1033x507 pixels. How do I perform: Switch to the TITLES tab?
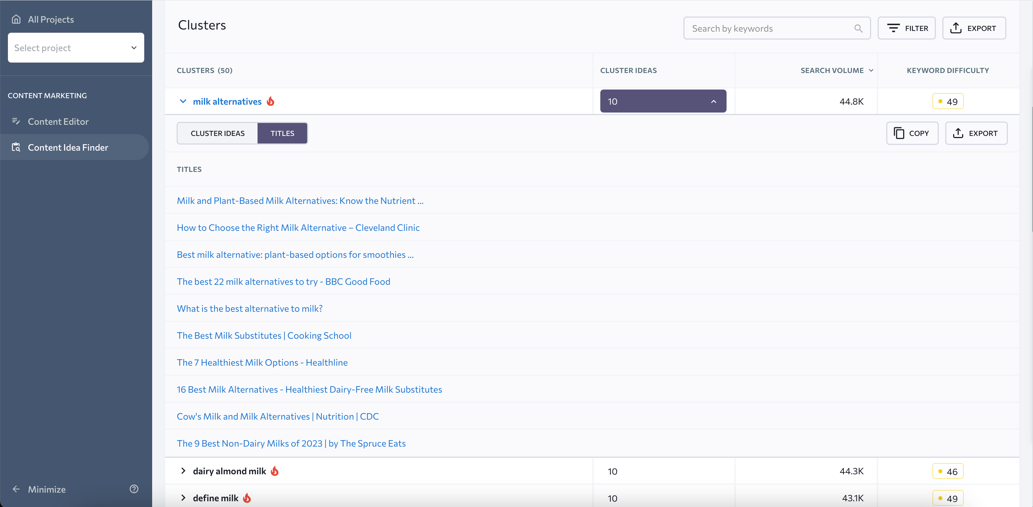(282, 133)
